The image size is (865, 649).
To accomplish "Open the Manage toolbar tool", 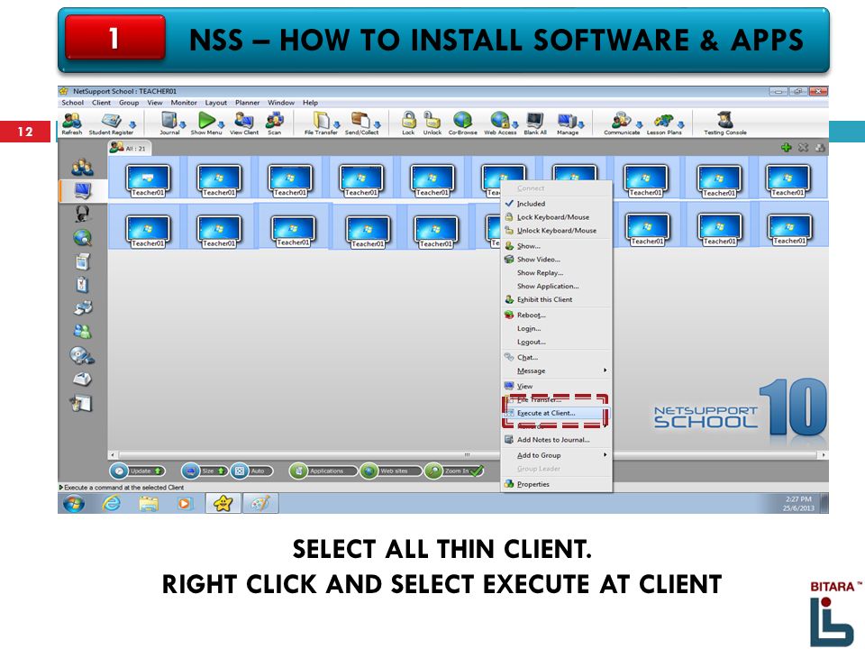I will click(568, 123).
